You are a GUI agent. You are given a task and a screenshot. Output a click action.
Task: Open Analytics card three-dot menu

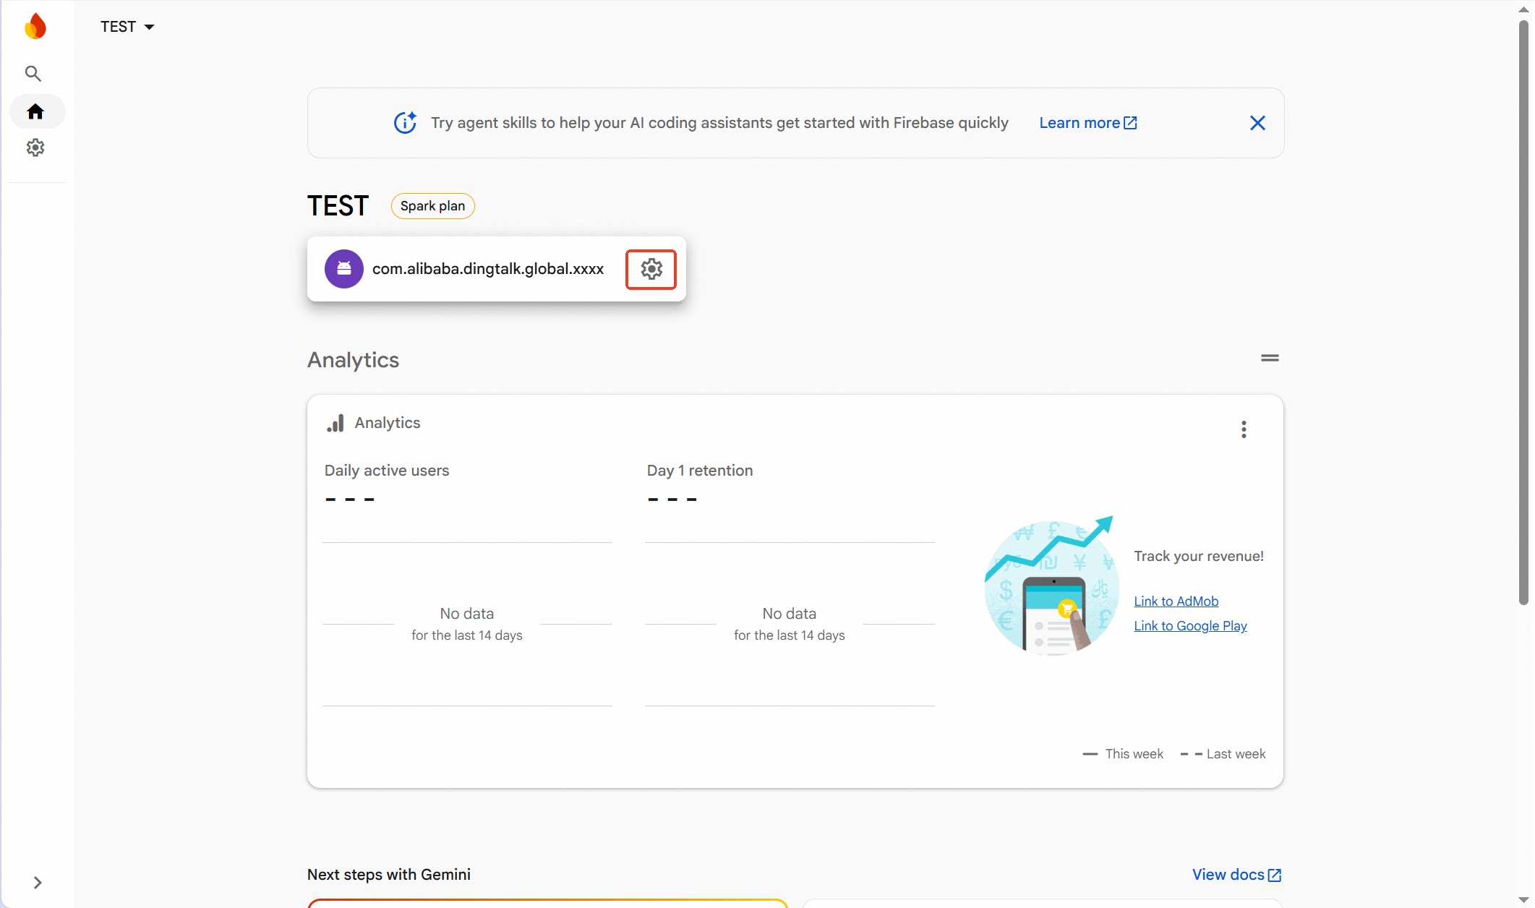point(1244,429)
